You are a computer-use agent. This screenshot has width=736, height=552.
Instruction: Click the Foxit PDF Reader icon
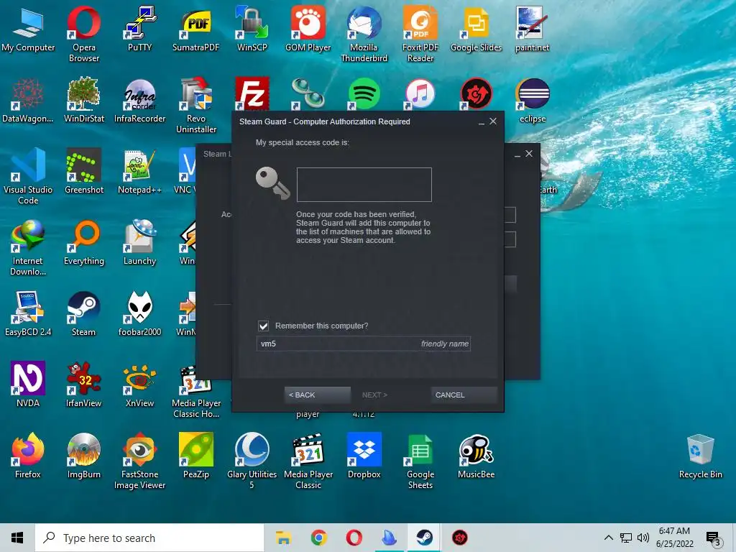tap(420, 34)
